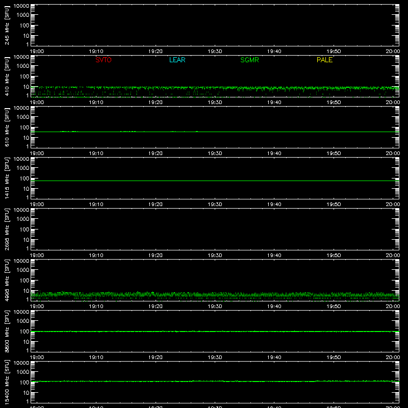Screen dimensions: 408x408
Task: Click 19:40 time label of 610 MHz panel
Action: (274, 154)
